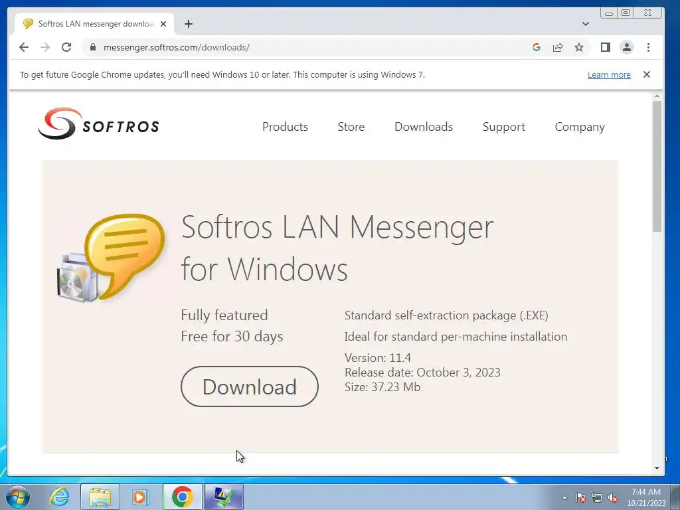Open Windows Media Player from taskbar
The width and height of the screenshot is (680, 510).
click(x=140, y=497)
